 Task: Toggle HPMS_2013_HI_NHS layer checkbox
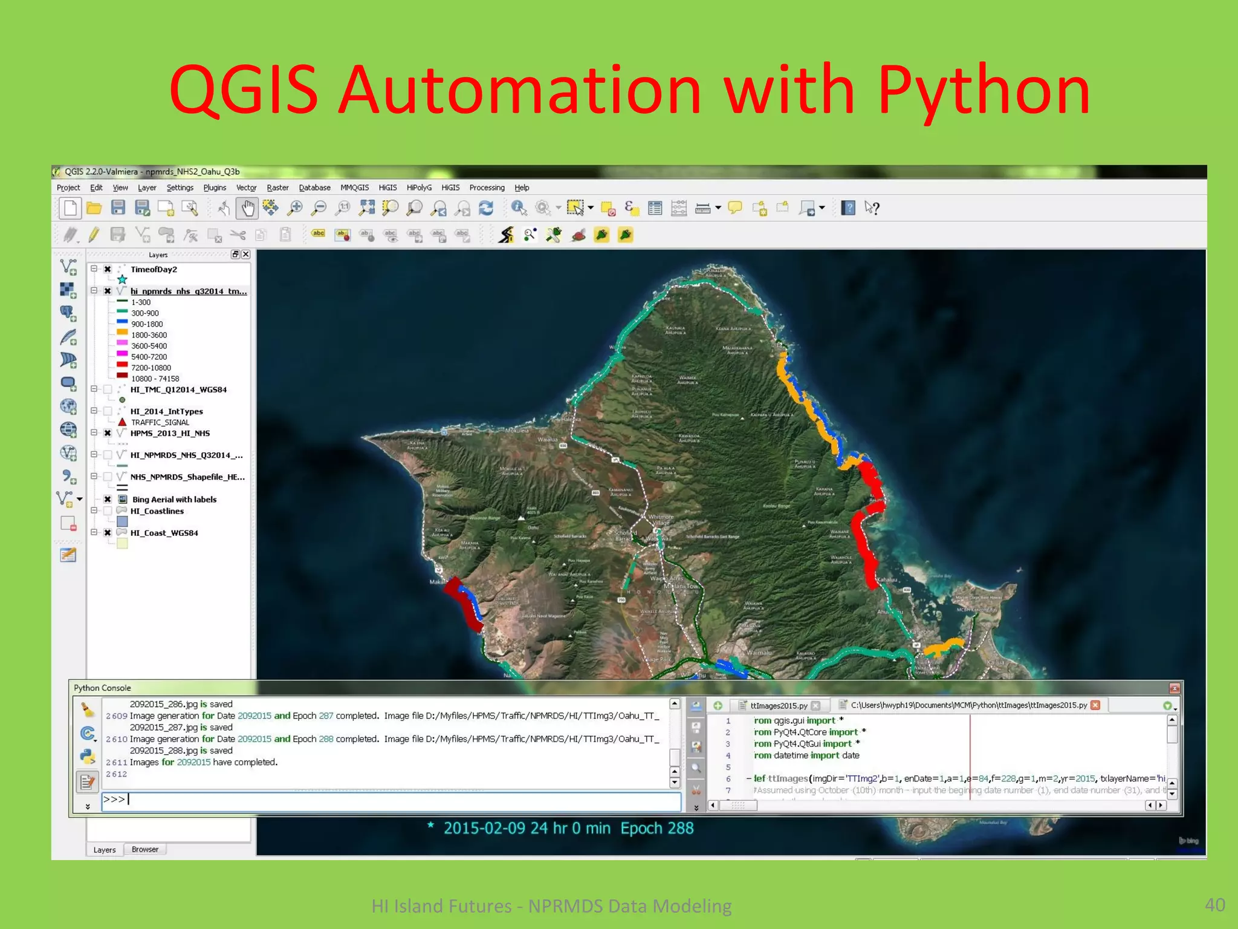pyautogui.click(x=108, y=433)
